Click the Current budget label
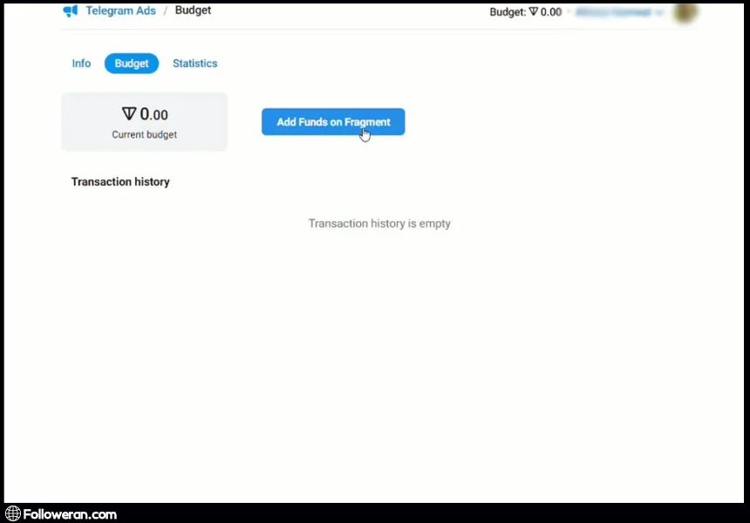Screen dimensions: 750x523 [144, 135]
